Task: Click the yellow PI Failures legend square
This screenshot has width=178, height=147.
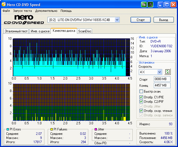Action: click(x=51, y=129)
